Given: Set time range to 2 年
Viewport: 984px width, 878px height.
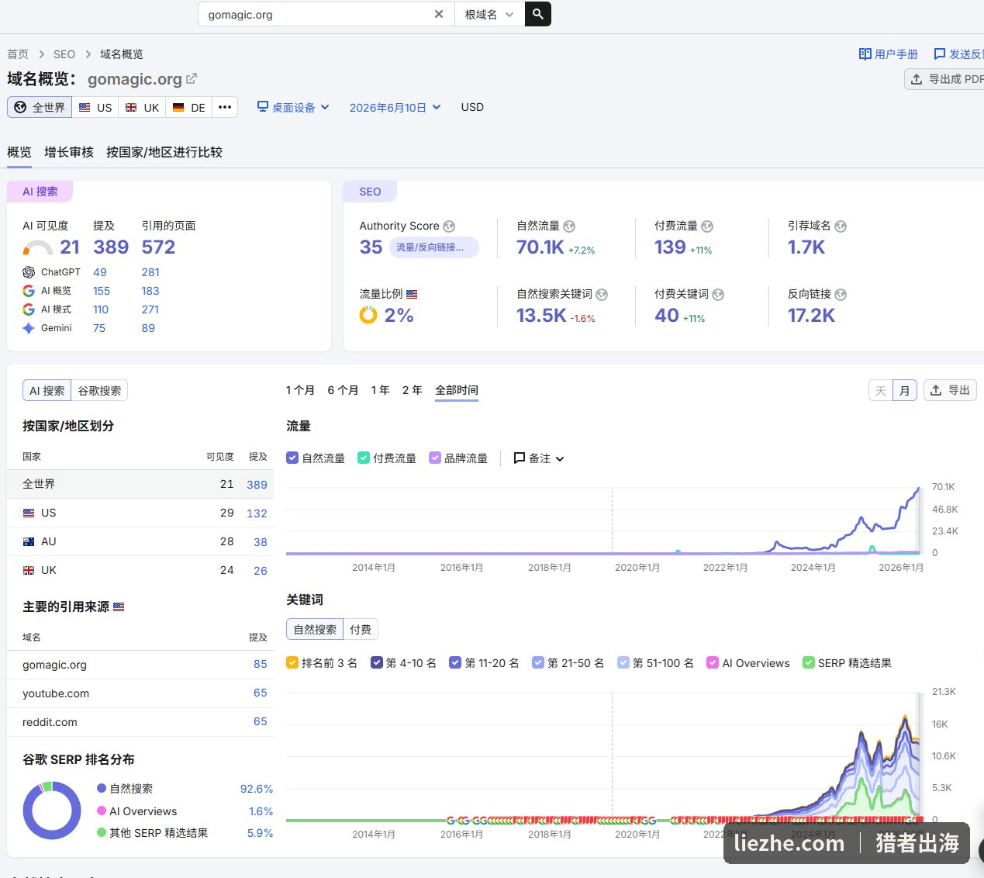Looking at the screenshot, I should pos(413,390).
